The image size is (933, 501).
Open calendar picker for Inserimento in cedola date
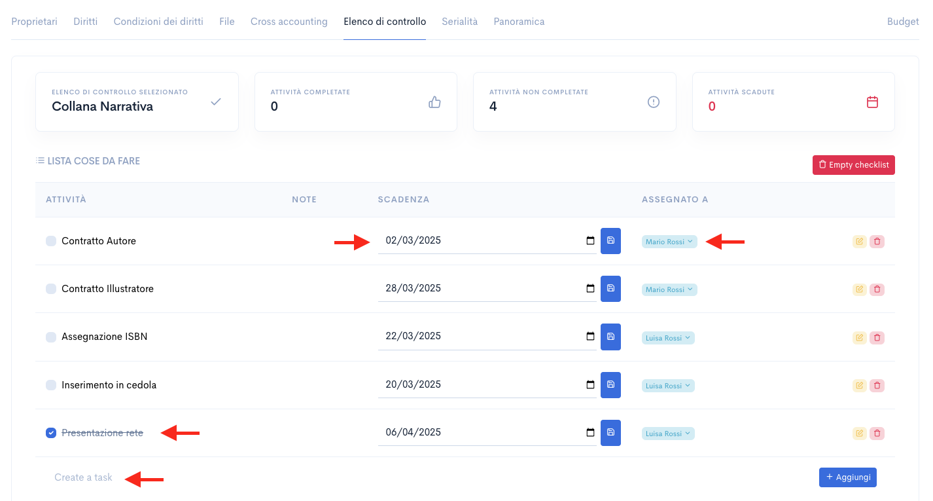click(590, 384)
